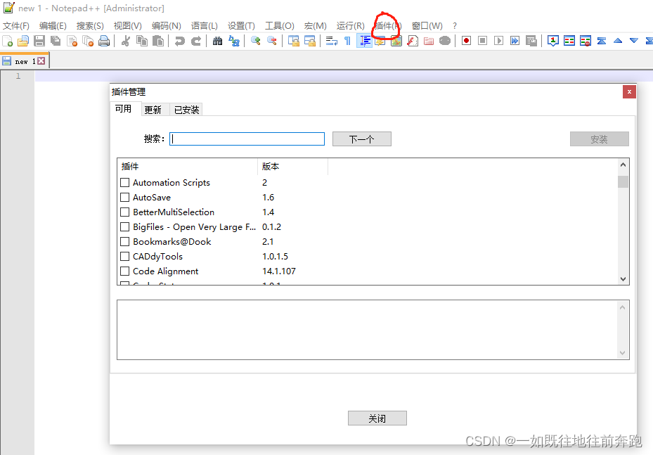Click inside the 搜索 input field
653x455 pixels.
[246, 139]
